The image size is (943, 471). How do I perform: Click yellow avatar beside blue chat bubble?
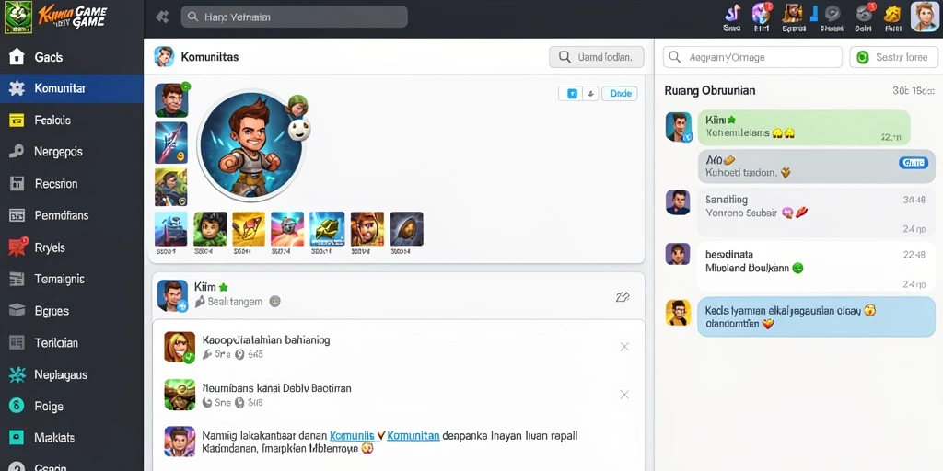tap(678, 313)
